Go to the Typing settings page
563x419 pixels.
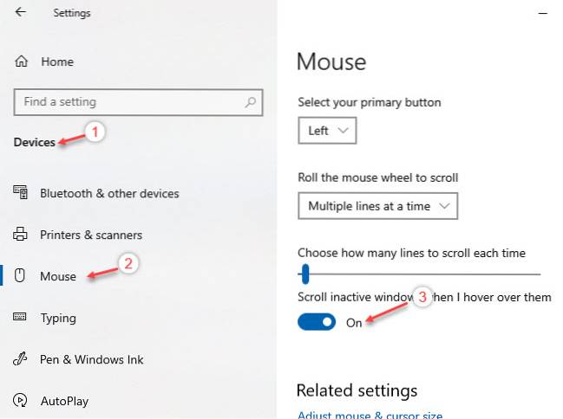(59, 318)
